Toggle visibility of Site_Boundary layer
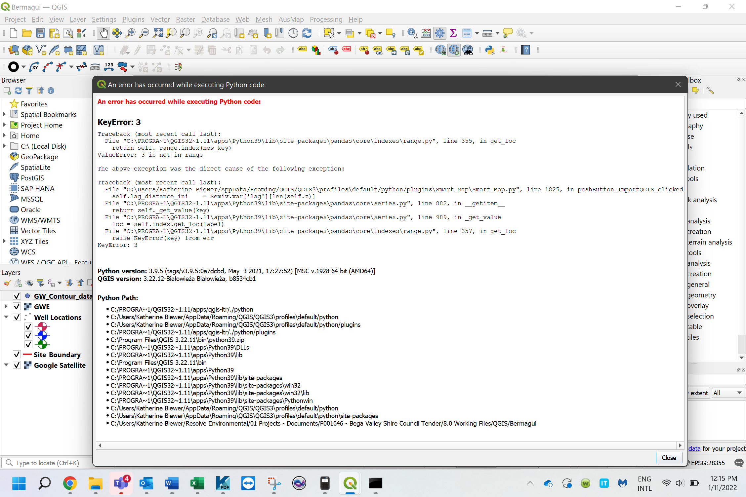The height and width of the screenshot is (497, 746). [17, 354]
